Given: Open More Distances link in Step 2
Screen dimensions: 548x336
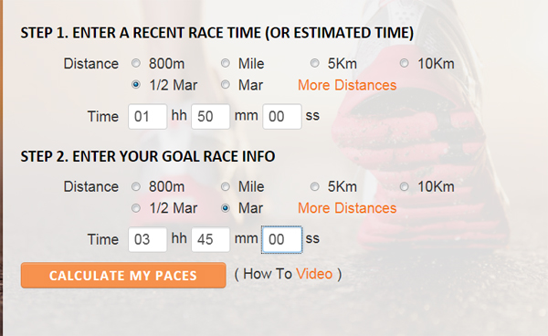Looking at the screenshot, I should coord(347,208).
